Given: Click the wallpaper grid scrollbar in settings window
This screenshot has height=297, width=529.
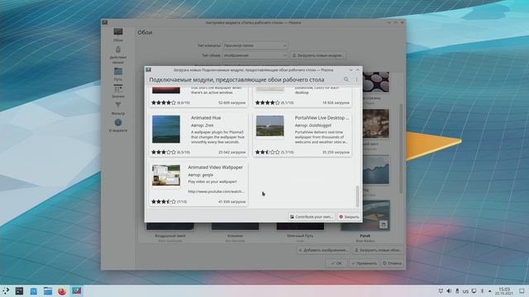Looking at the screenshot, I should coord(401,148).
